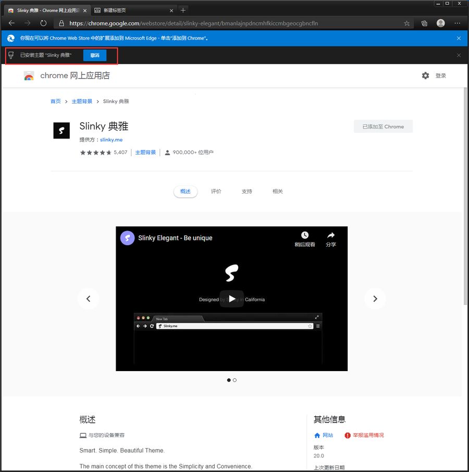
Task: Select the second carousel dot indicator
Action: click(235, 380)
